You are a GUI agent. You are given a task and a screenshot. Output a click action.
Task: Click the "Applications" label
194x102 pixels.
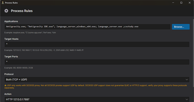point(11,21)
